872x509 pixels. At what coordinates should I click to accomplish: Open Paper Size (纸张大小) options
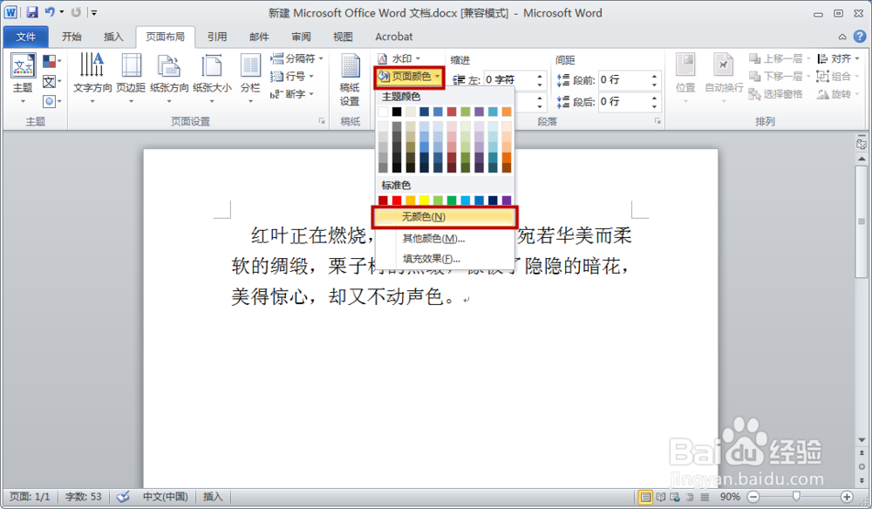(x=212, y=78)
